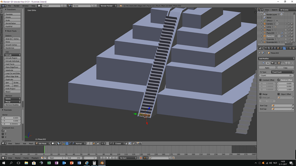The image size is (296, 166).
Task: Click the timeline record keyframe red button
Action: (x=141, y=158)
